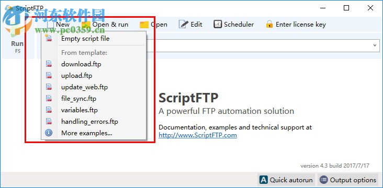Viewport: 383px width, 188px height.
Task: Choose file_sync.ftp template
Action: [94, 99]
